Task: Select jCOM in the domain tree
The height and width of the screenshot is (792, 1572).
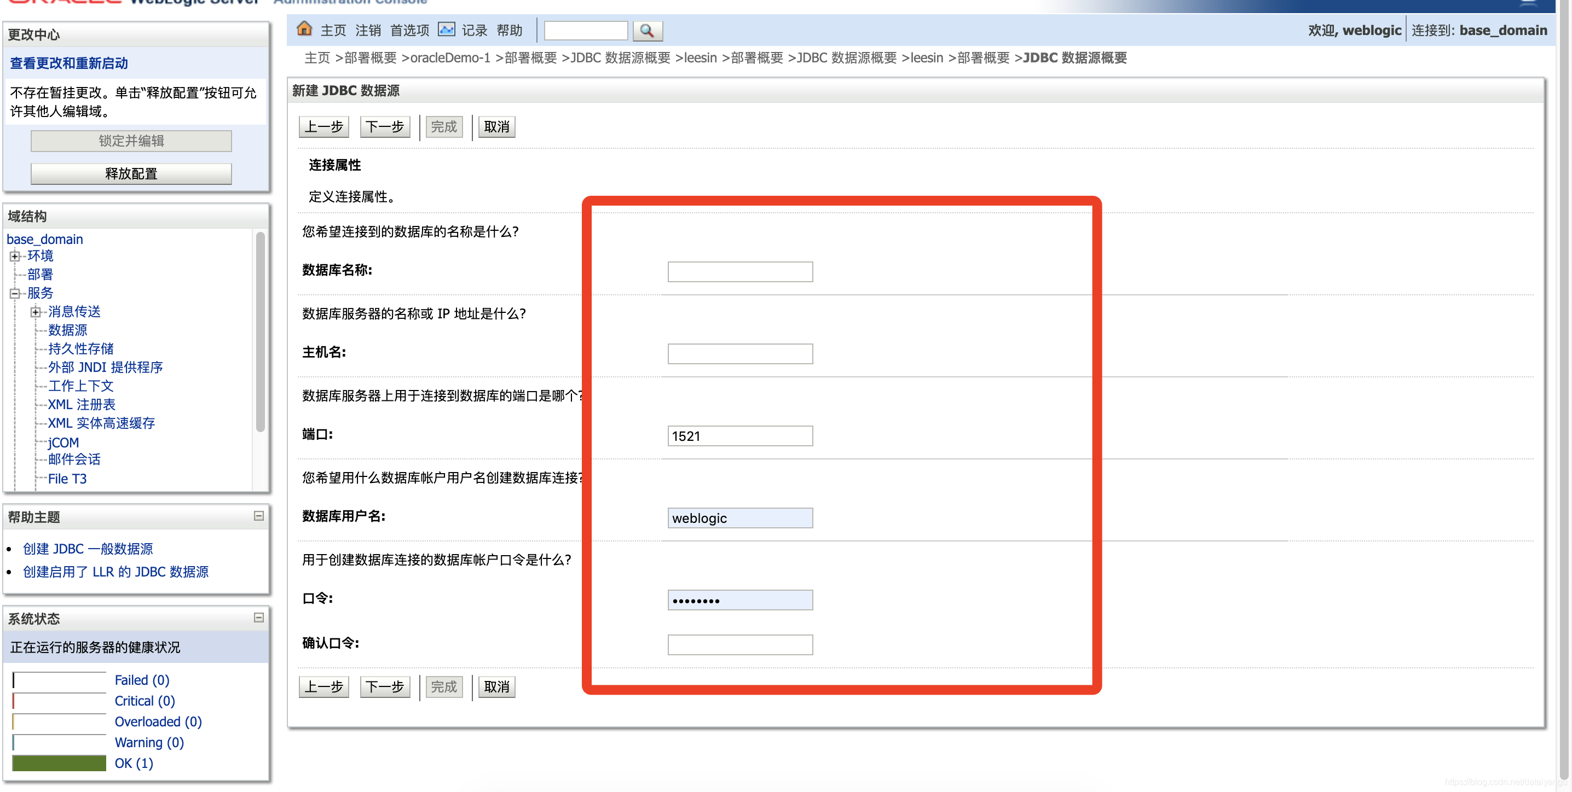Action: [x=63, y=442]
